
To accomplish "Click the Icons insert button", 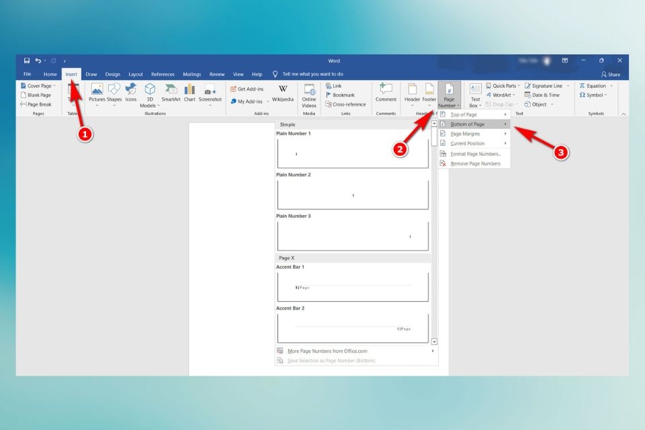I will coord(131,93).
